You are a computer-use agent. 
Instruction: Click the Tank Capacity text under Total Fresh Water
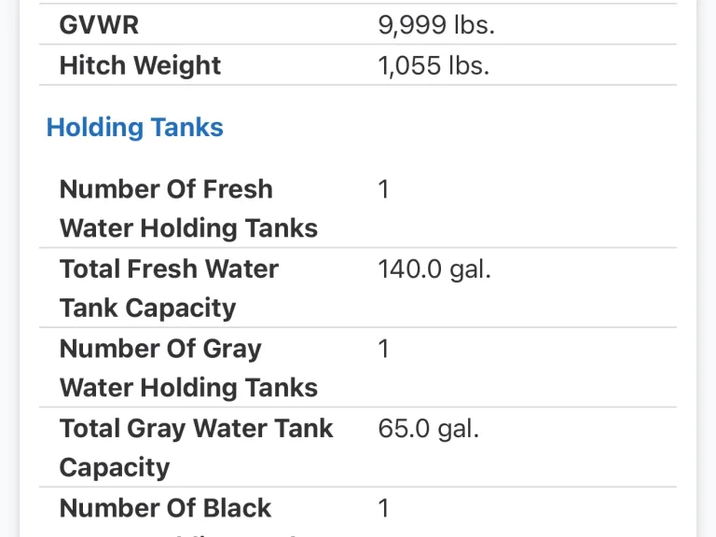[148, 309]
